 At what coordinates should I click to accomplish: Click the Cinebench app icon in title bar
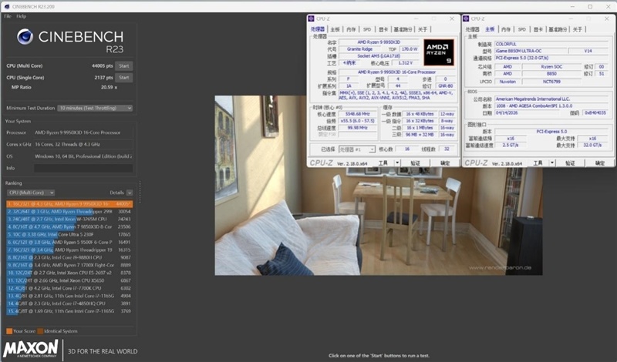coord(6,7)
